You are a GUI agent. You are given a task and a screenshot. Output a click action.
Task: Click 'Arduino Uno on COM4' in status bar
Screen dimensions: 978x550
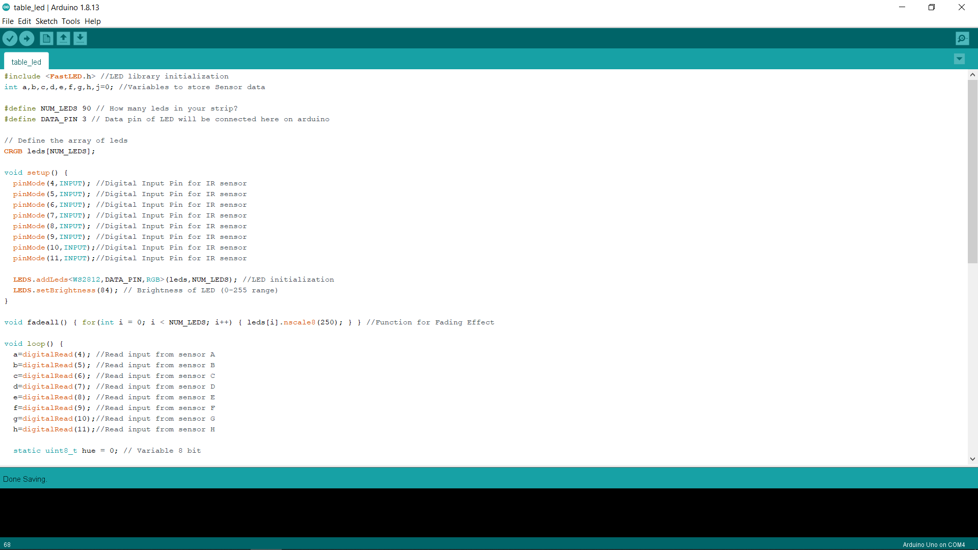pyautogui.click(x=934, y=544)
